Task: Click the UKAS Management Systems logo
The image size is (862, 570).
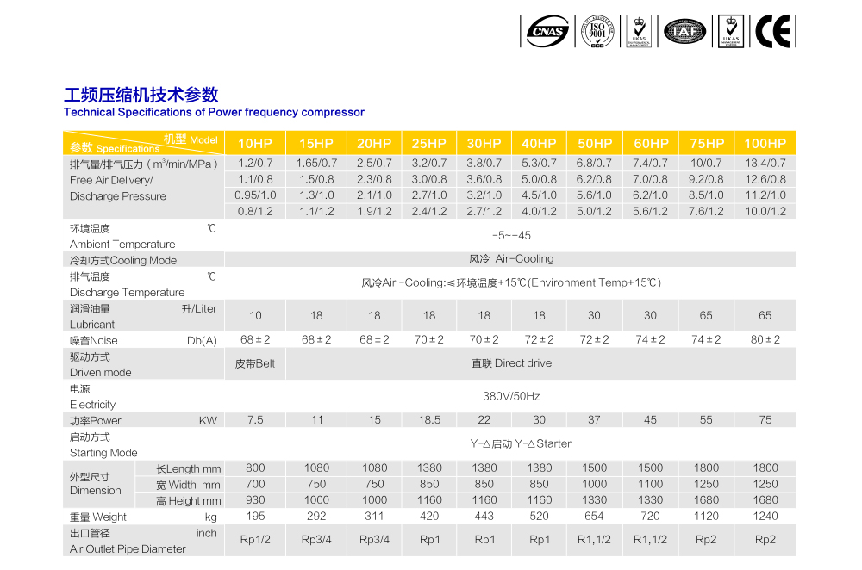Action: [731, 31]
